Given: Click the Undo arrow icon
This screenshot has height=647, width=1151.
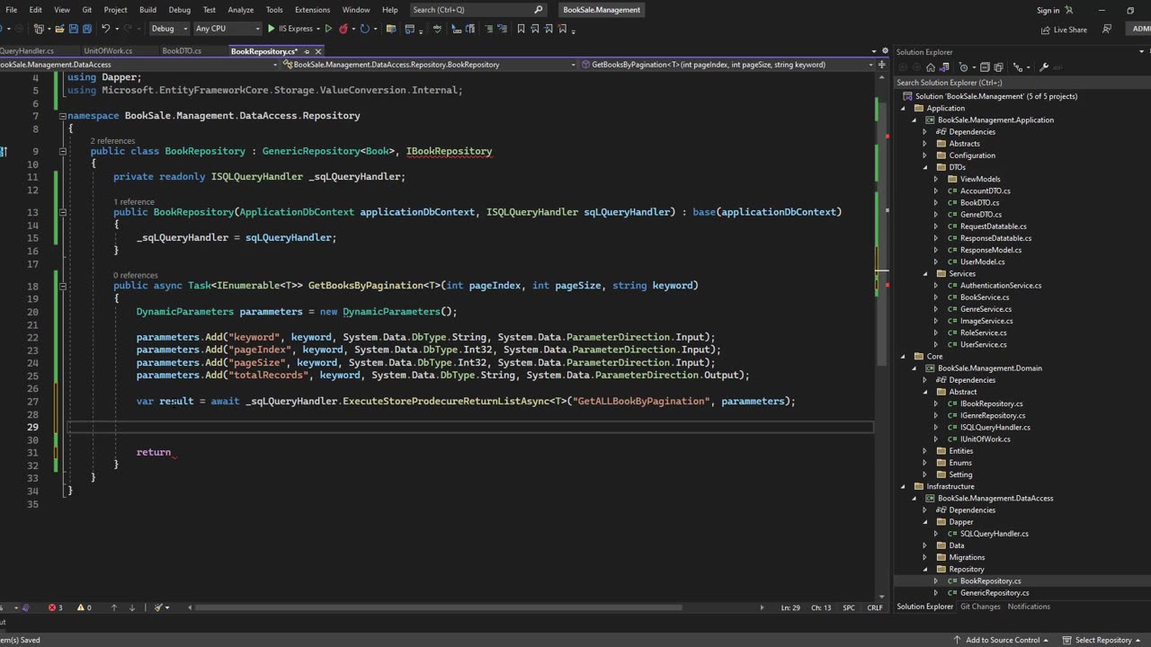Looking at the screenshot, I should (x=106, y=29).
